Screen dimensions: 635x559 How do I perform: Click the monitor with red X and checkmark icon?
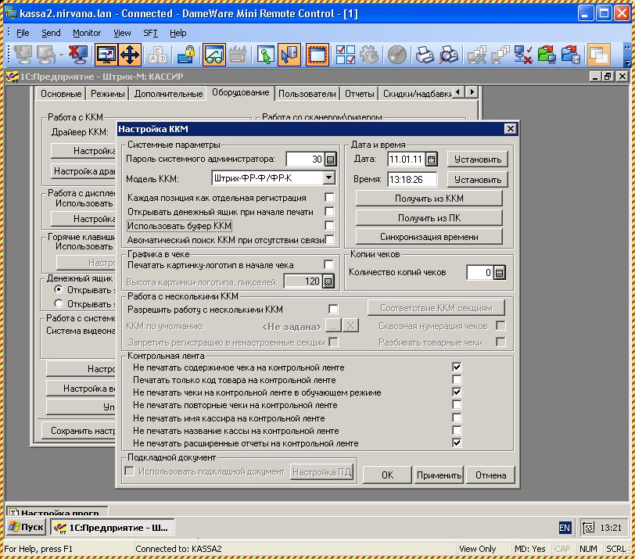[523, 55]
